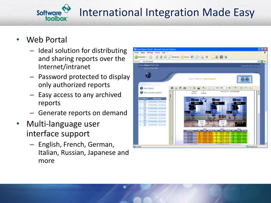Click the print icon in report viewer toolbar
This screenshot has width=271, height=203.
point(176,88)
